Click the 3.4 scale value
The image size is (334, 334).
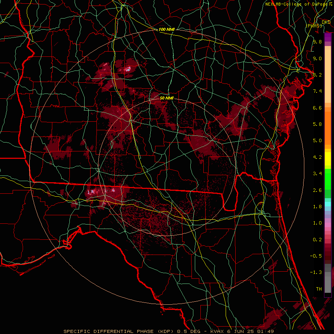(317, 174)
